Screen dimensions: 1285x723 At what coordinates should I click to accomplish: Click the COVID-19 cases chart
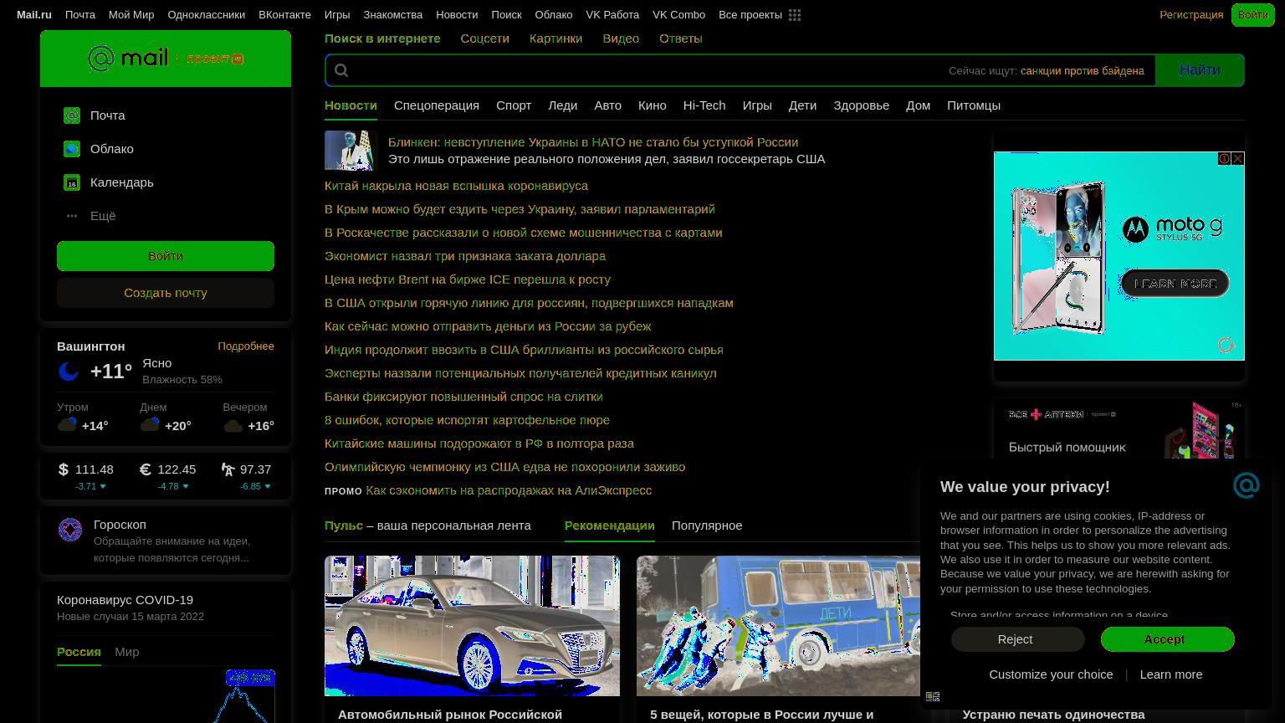166,695
